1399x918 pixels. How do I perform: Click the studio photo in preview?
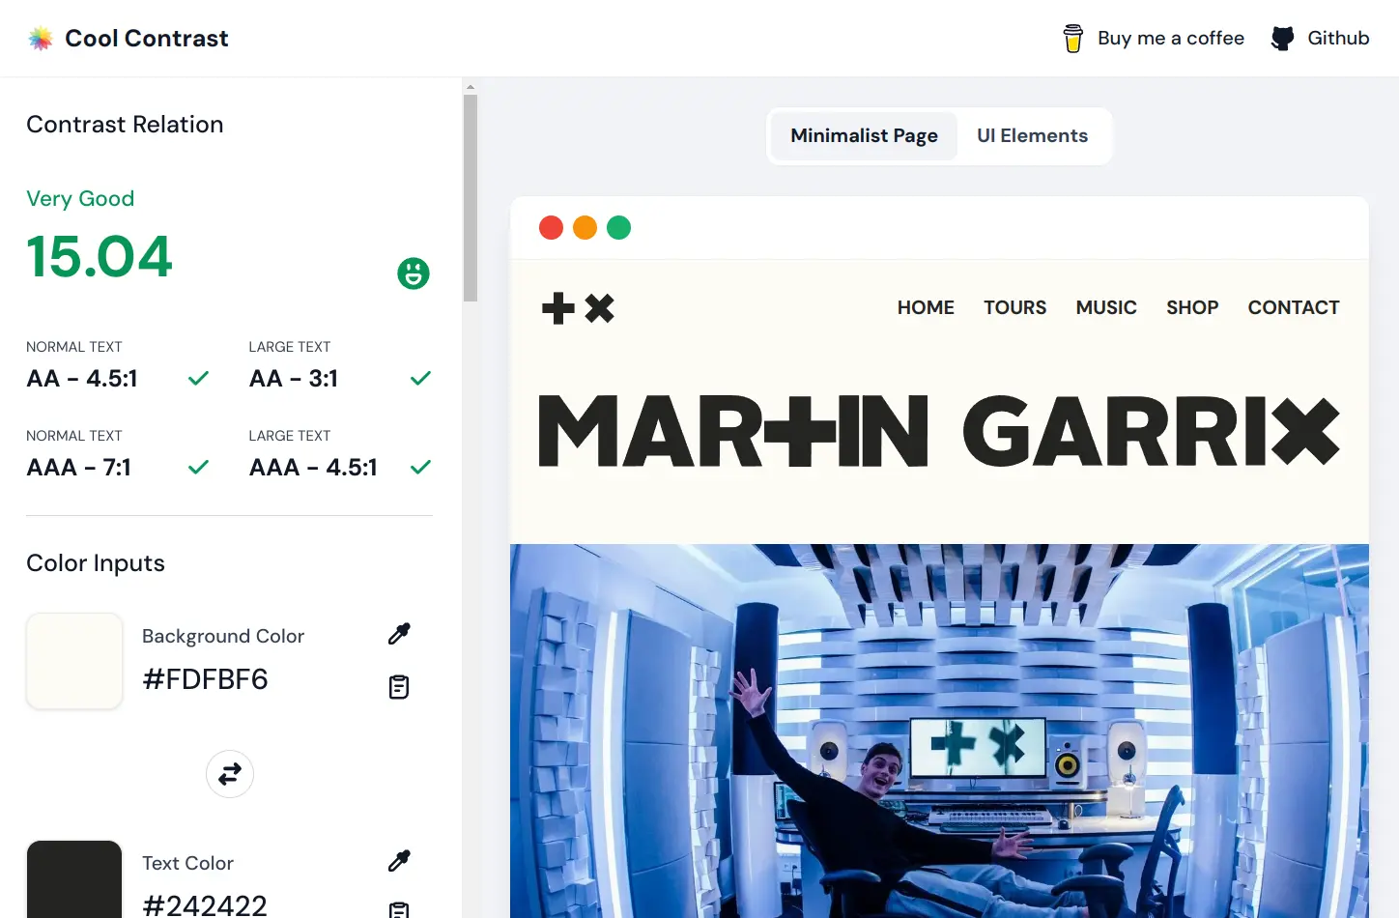click(939, 731)
